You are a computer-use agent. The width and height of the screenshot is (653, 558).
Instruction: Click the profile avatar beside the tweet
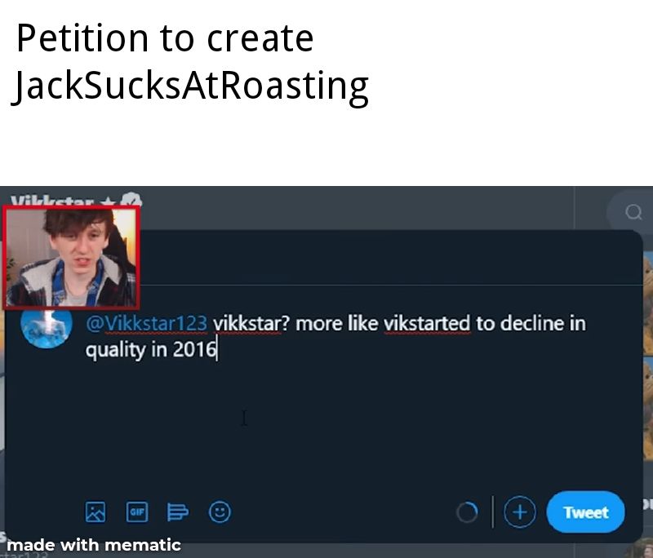[45, 326]
